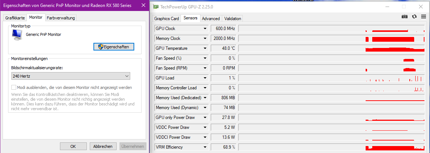The width and height of the screenshot is (430, 153).
Task: Close the GPU-Z window
Action: (x=421, y=7)
